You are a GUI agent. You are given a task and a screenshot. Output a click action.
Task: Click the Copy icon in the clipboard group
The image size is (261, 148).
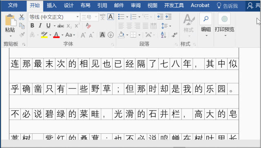point(22,26)
